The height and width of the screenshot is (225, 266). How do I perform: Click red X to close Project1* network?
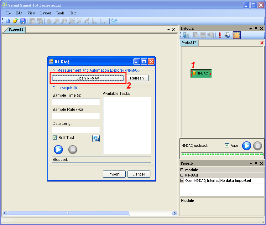pos(262,43)
